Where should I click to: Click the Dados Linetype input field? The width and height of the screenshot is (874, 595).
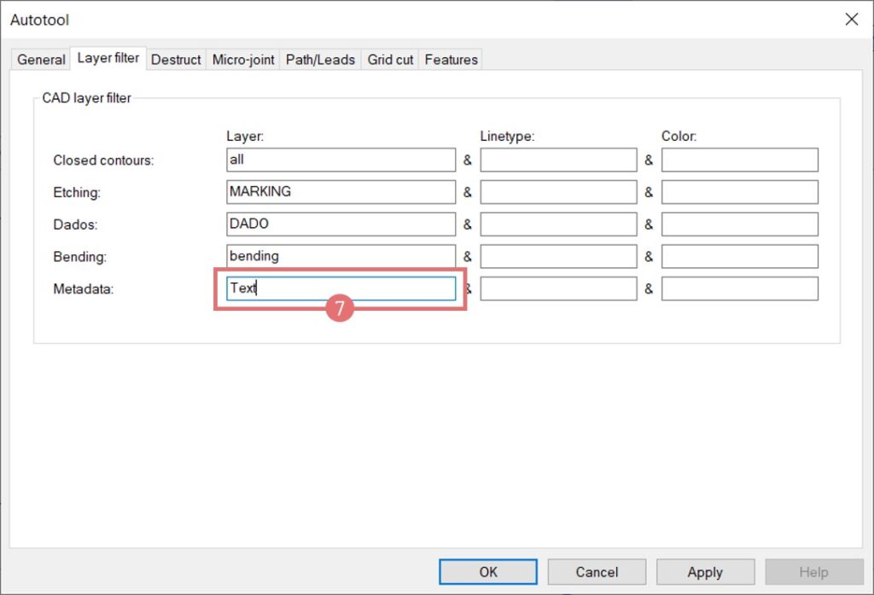(558, 224)
